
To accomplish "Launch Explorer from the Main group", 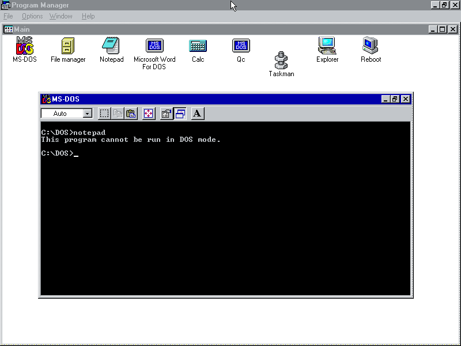I will [x=327, y=46].
